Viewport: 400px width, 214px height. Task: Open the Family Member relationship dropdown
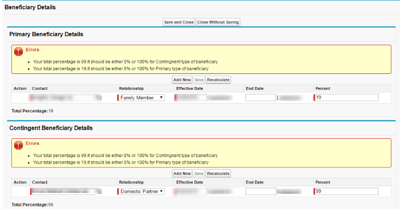click(141, 98)
